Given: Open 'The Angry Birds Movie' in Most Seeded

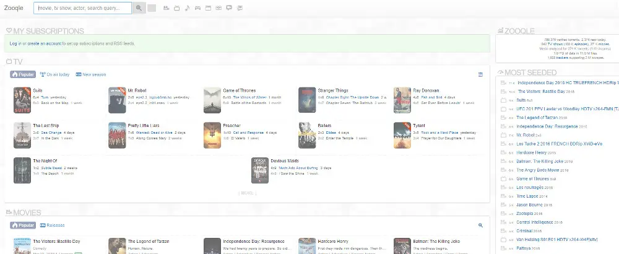Looking at the screenshot, I should click(x=538, y=170).
